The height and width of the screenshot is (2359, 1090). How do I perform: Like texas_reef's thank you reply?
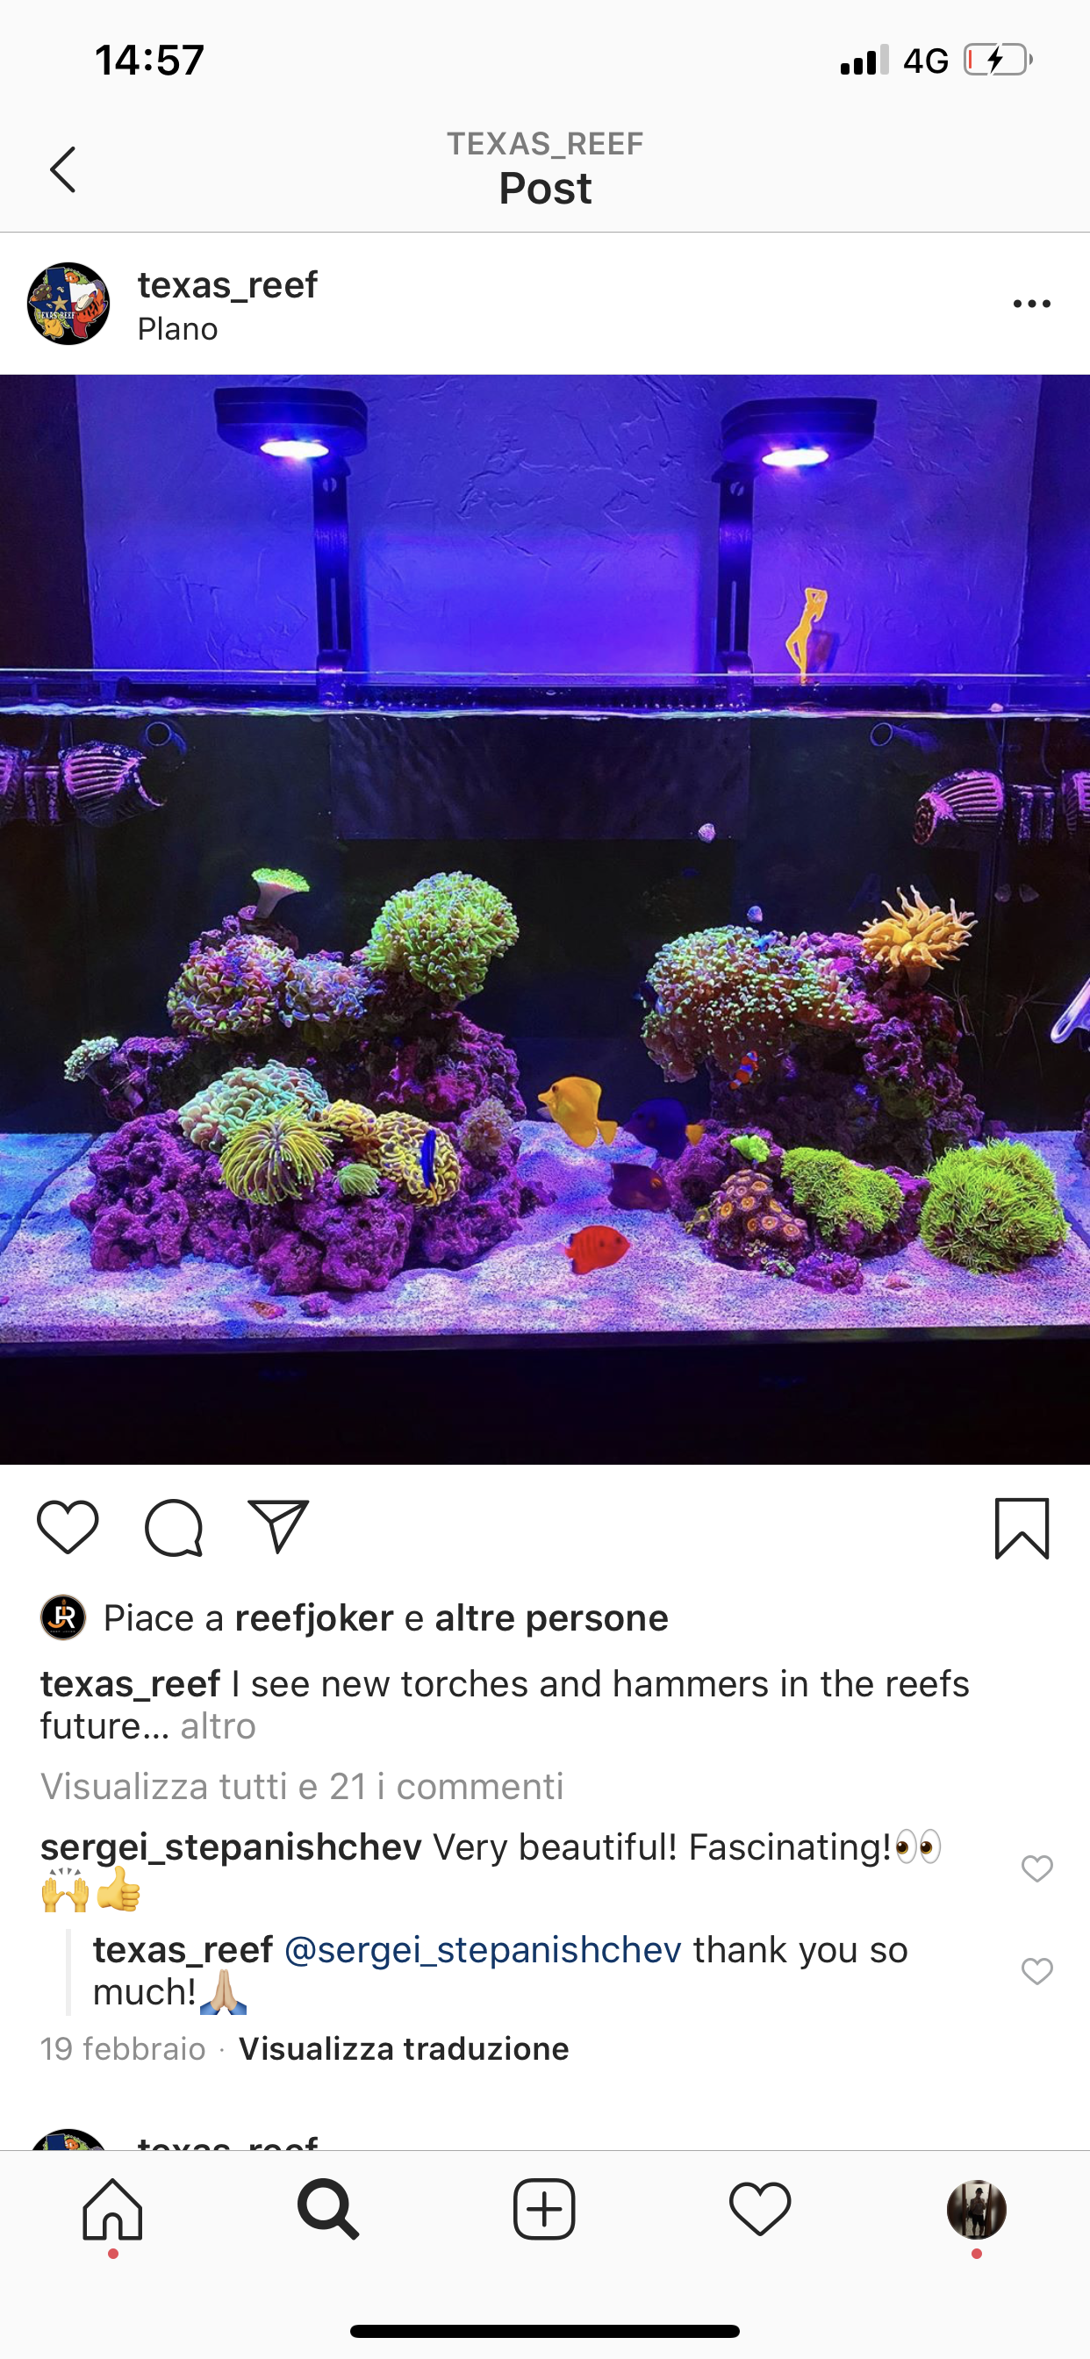1036,1971
